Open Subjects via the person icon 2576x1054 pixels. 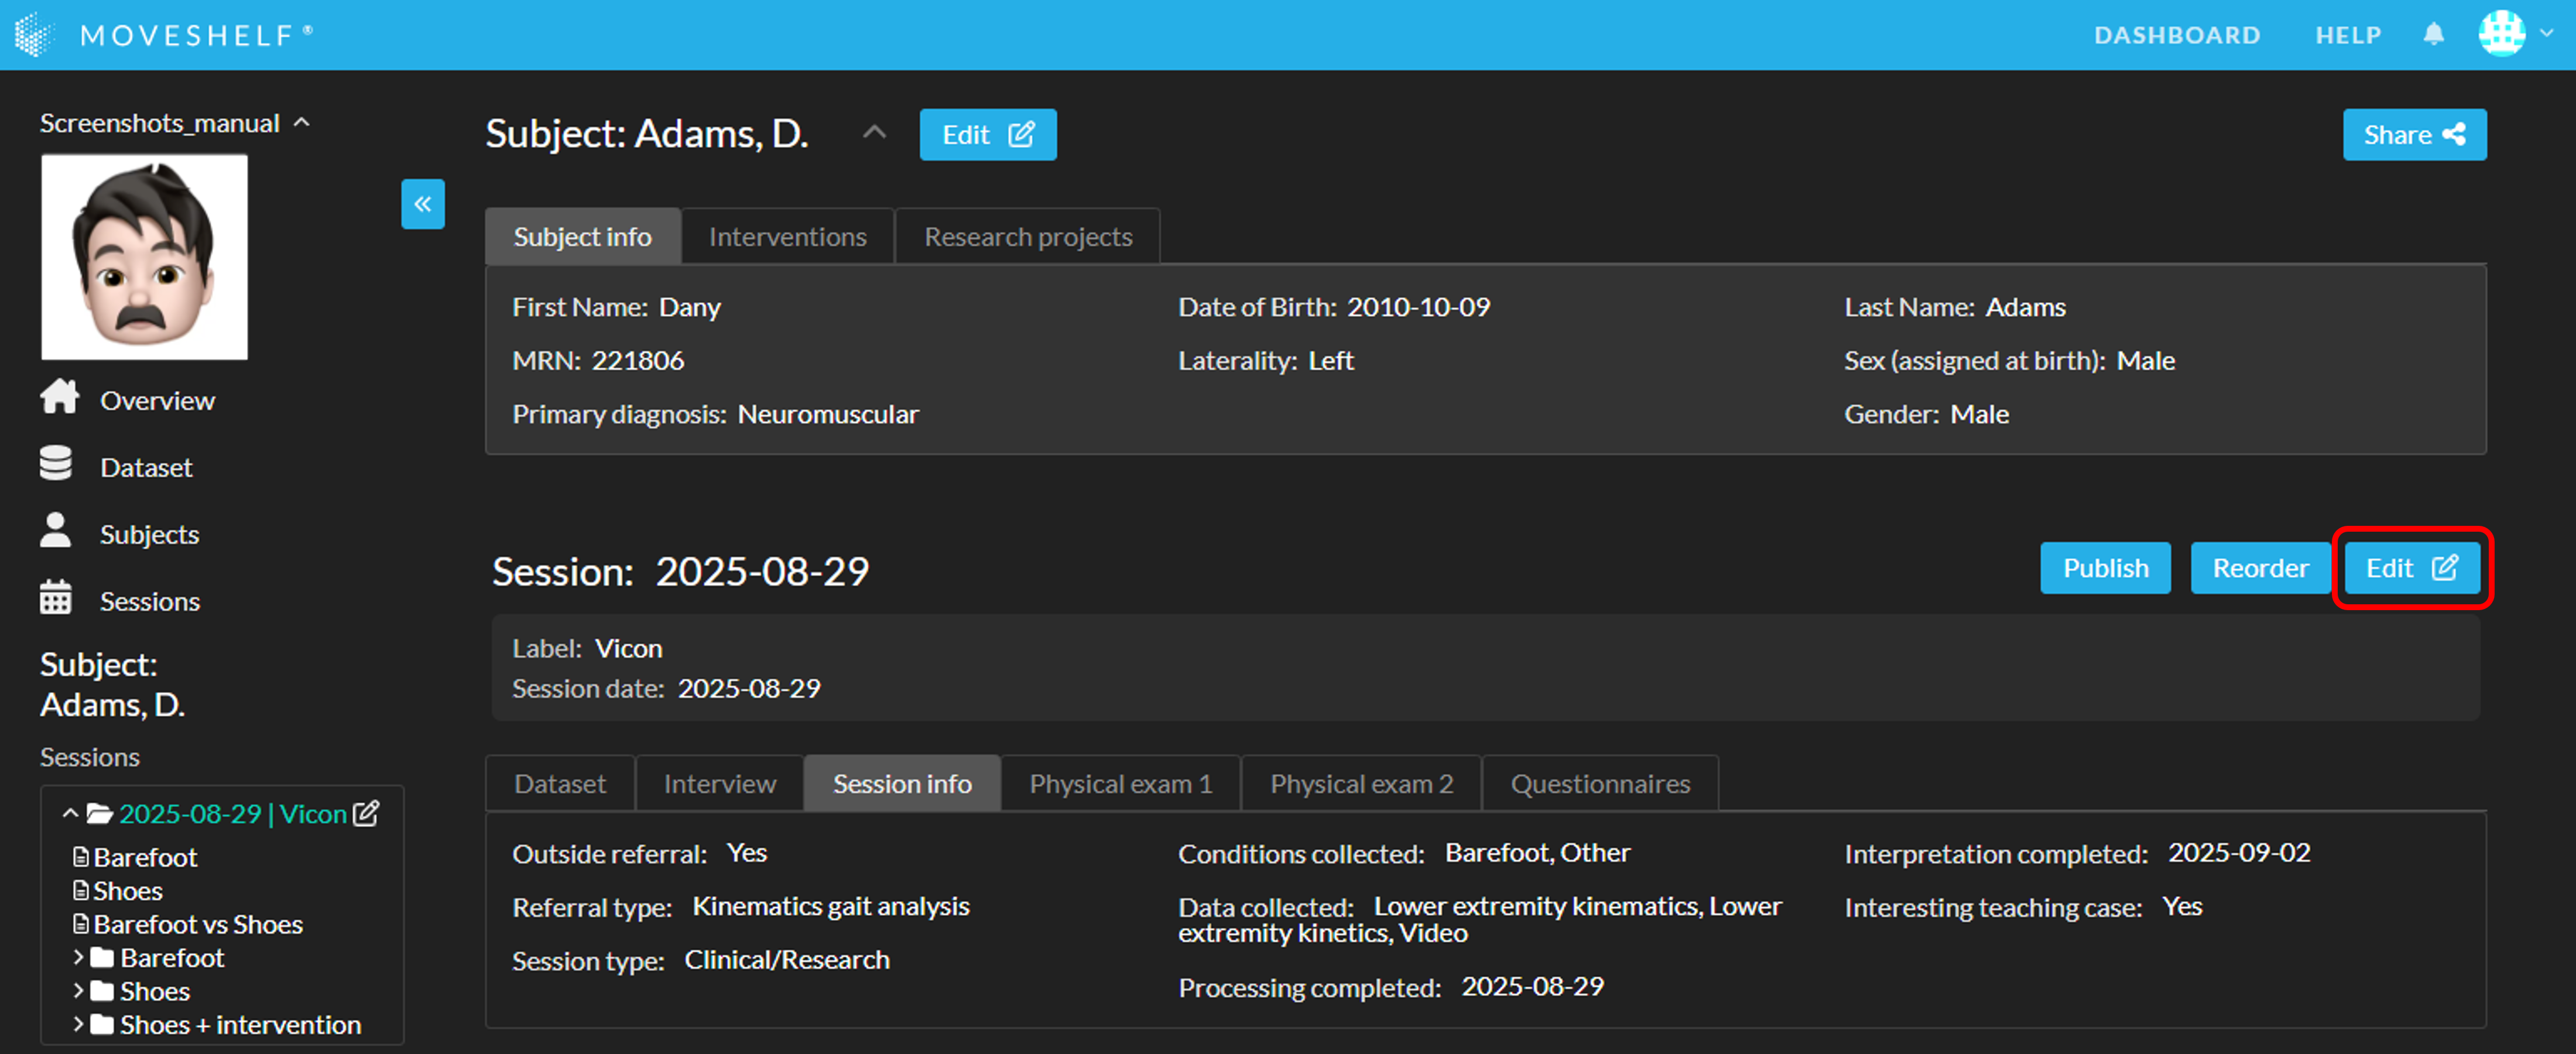(56, 531)
